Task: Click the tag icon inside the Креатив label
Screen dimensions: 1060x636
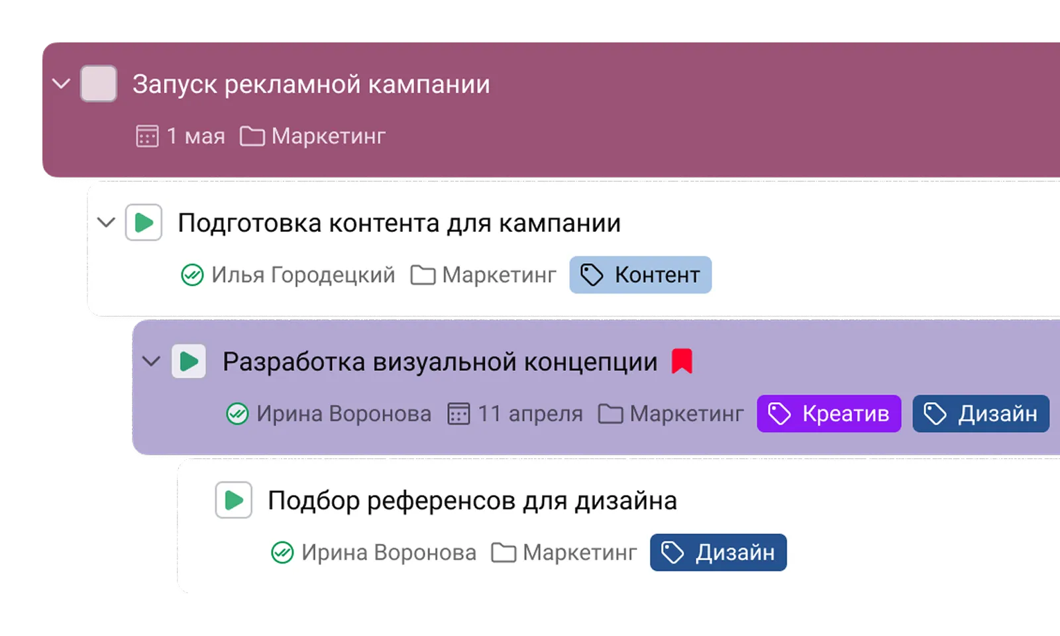Action: [x=779, y=413]
